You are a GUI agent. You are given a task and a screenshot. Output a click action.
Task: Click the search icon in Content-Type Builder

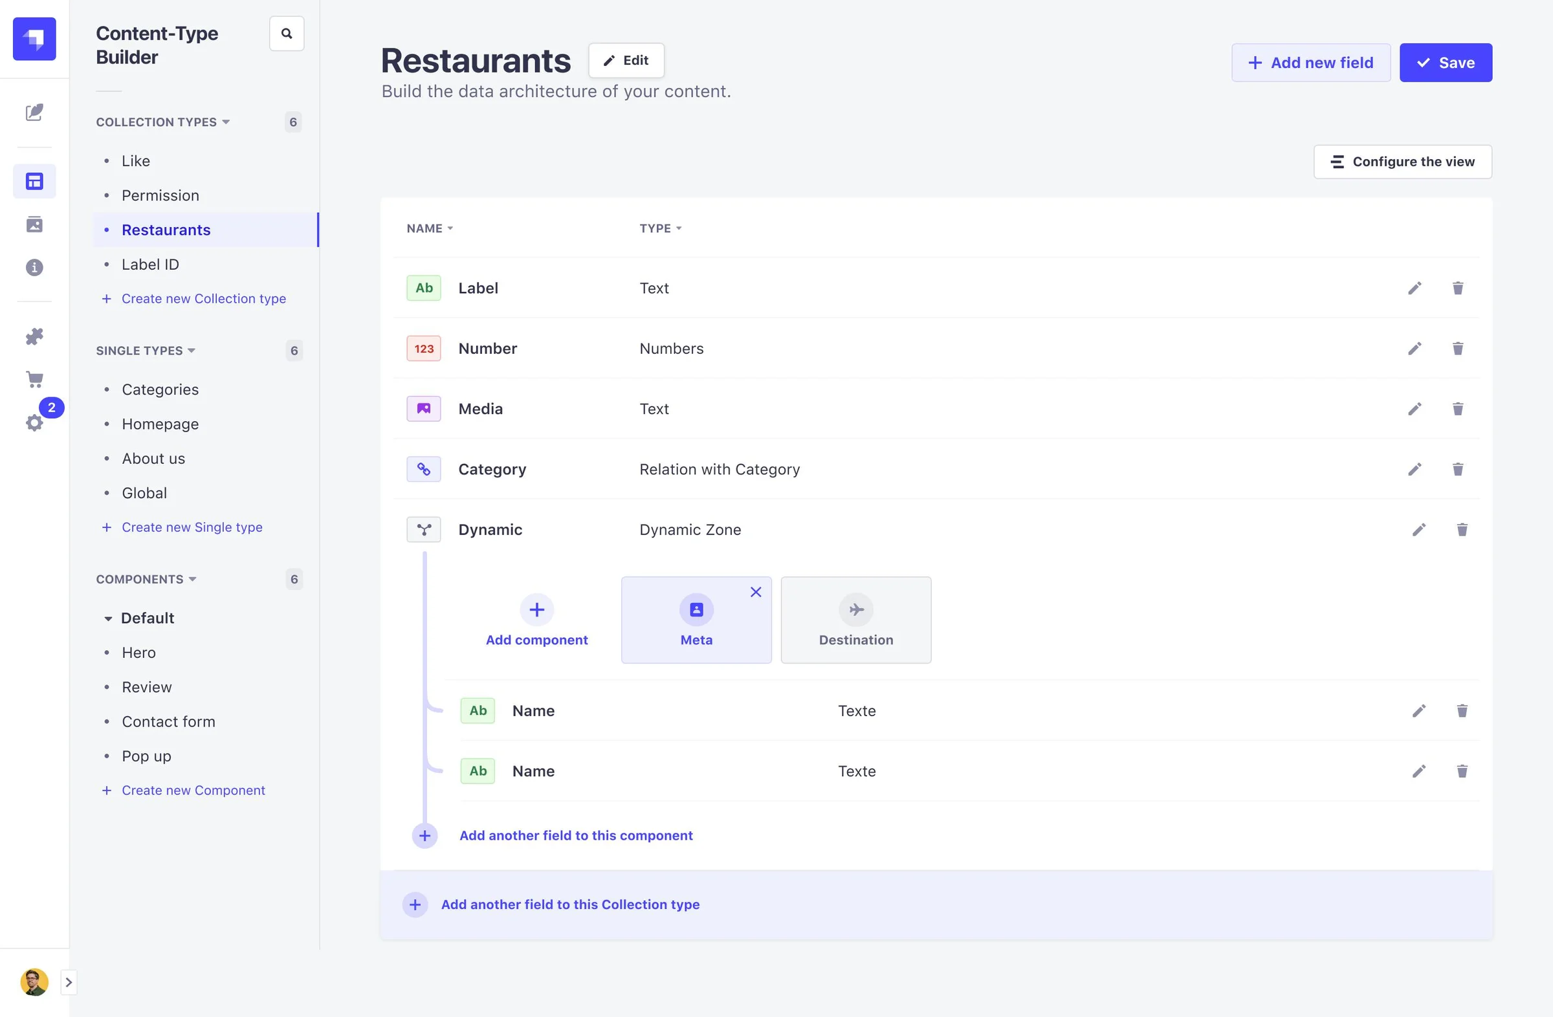coord(287,33)
